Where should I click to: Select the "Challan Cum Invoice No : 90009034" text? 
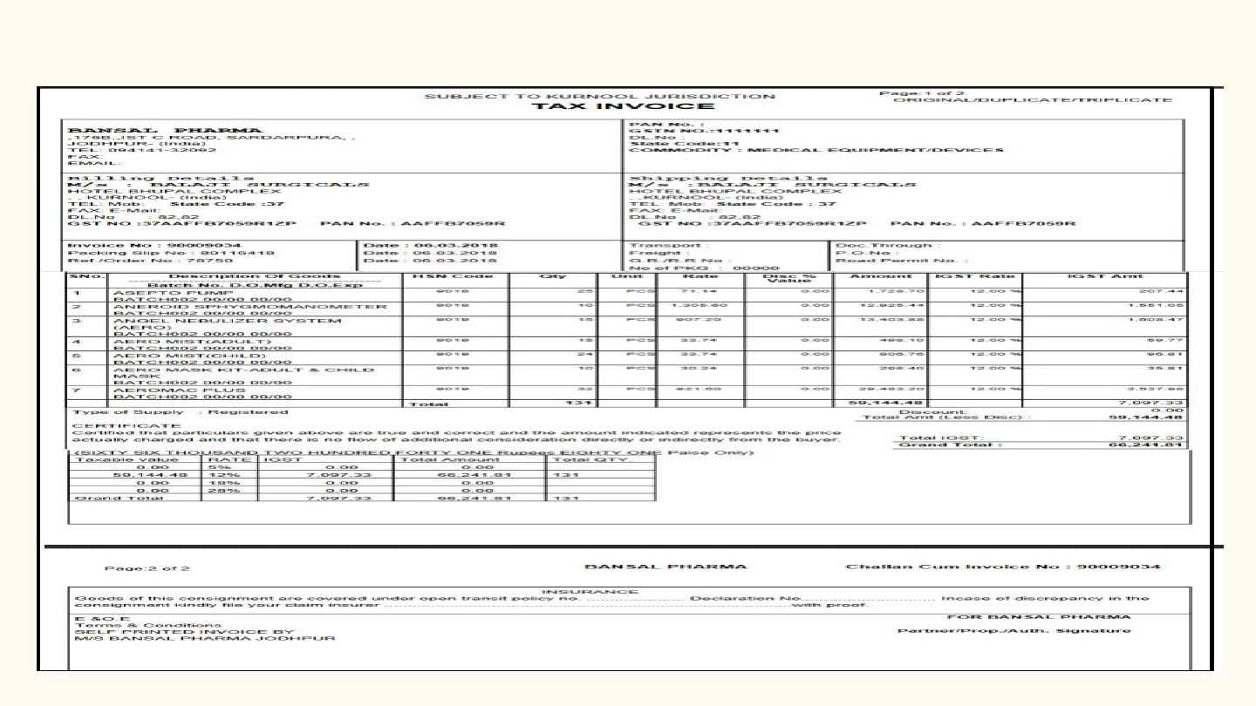tap(1003, 567)
